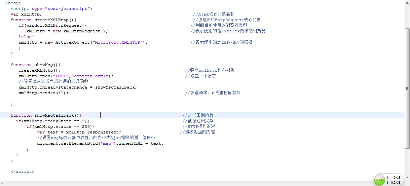Click the "//Ajax核心对象名称" comment
410x186 pixels.
214,14
